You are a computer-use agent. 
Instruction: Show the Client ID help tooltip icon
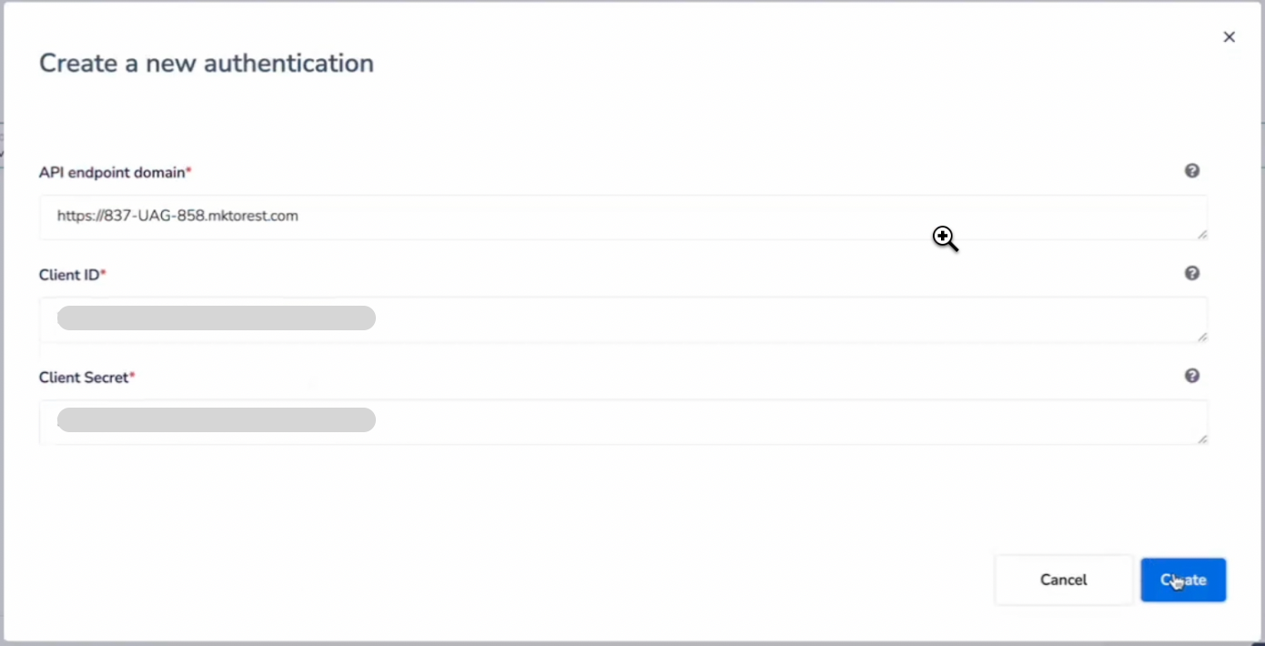click(x=1192, y=274)
